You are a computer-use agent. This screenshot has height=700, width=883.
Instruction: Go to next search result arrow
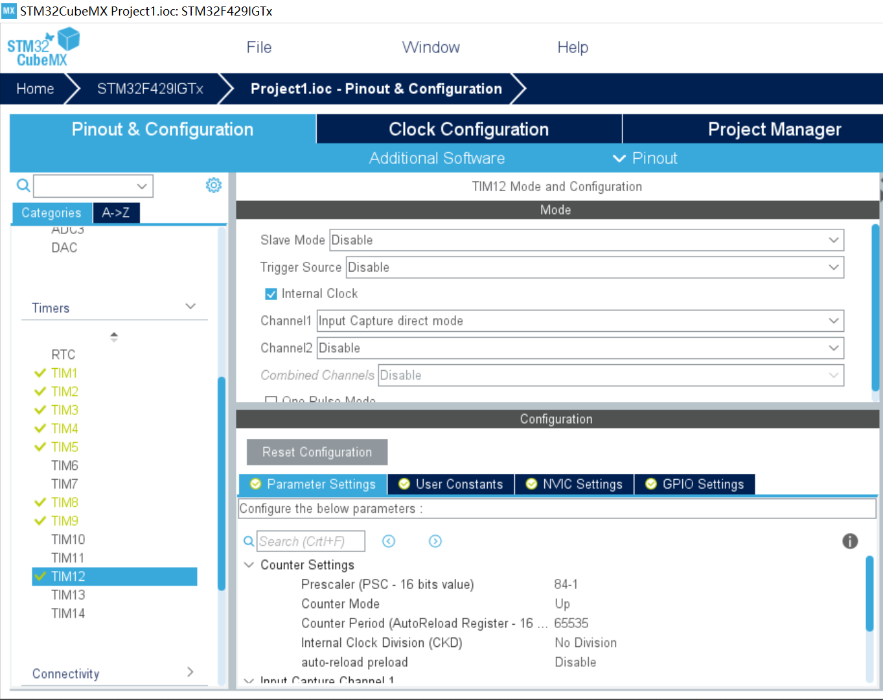pos(435,541)
